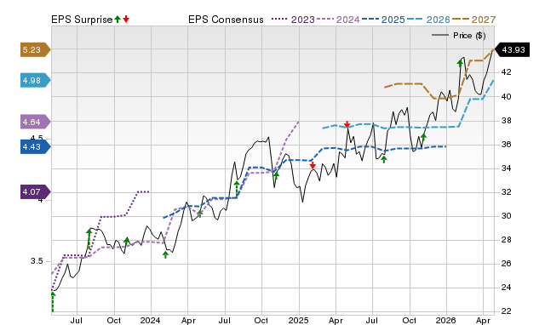Click the 22 price axis label

(506, 311)
